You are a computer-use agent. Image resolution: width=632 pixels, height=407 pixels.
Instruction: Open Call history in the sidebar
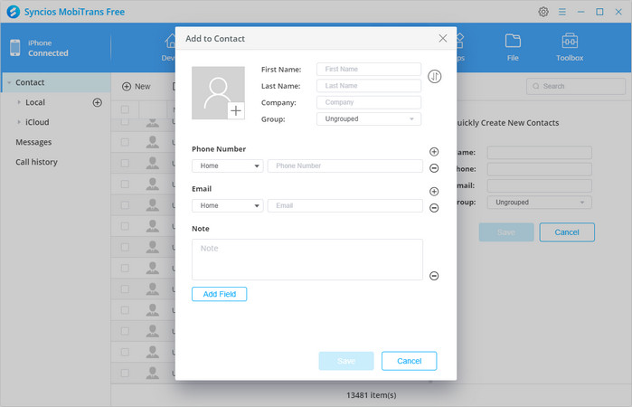point(36,162)
